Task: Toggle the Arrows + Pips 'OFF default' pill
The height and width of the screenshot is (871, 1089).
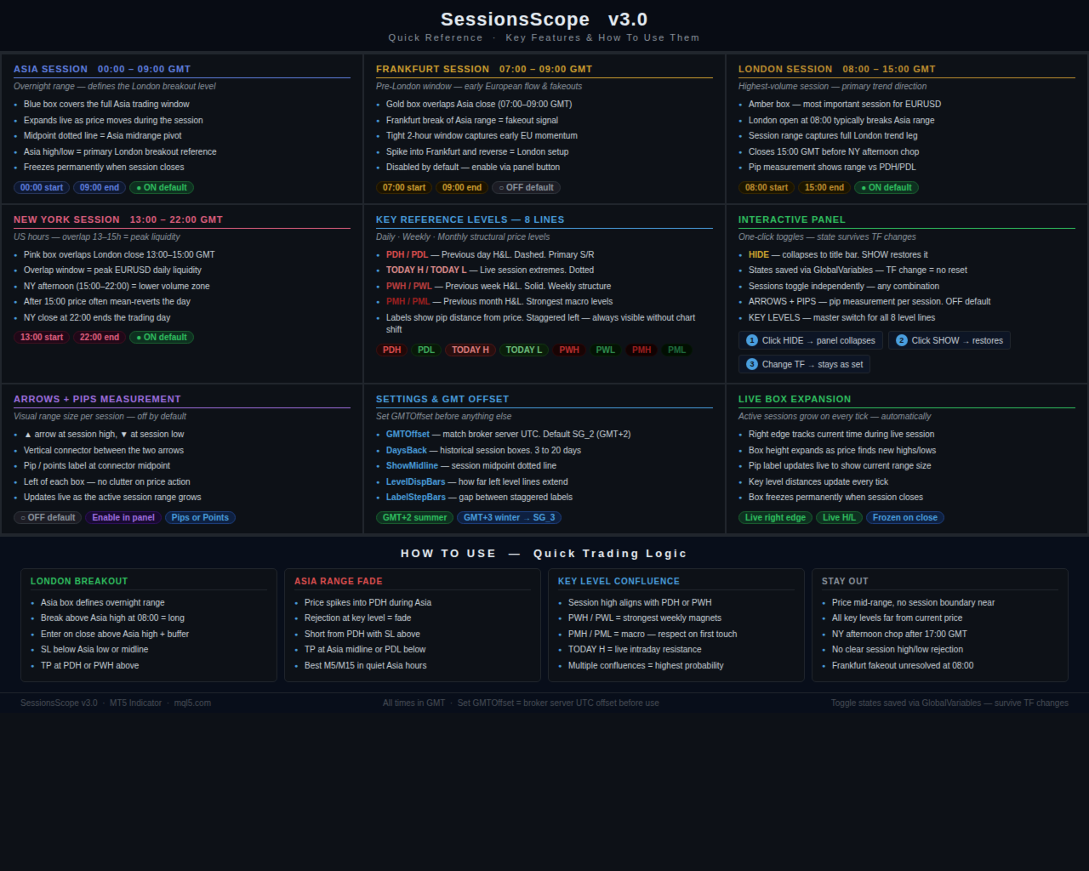Action: (48, 517)
